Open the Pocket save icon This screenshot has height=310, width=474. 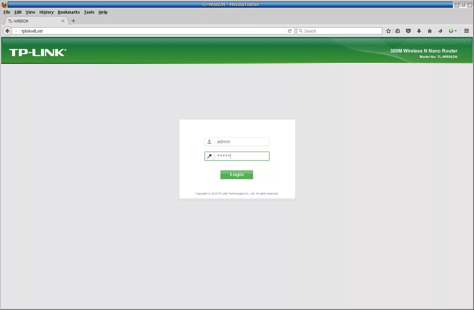tap(408, 31)
